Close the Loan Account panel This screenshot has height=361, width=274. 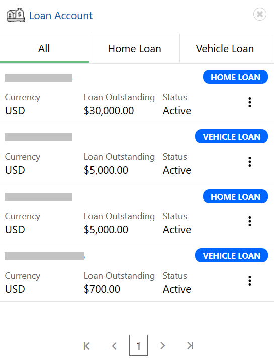click(260, 14)
